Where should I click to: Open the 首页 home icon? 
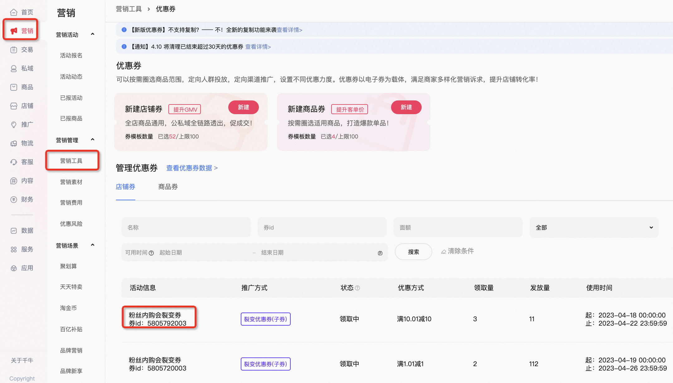(x=14, y=12)
